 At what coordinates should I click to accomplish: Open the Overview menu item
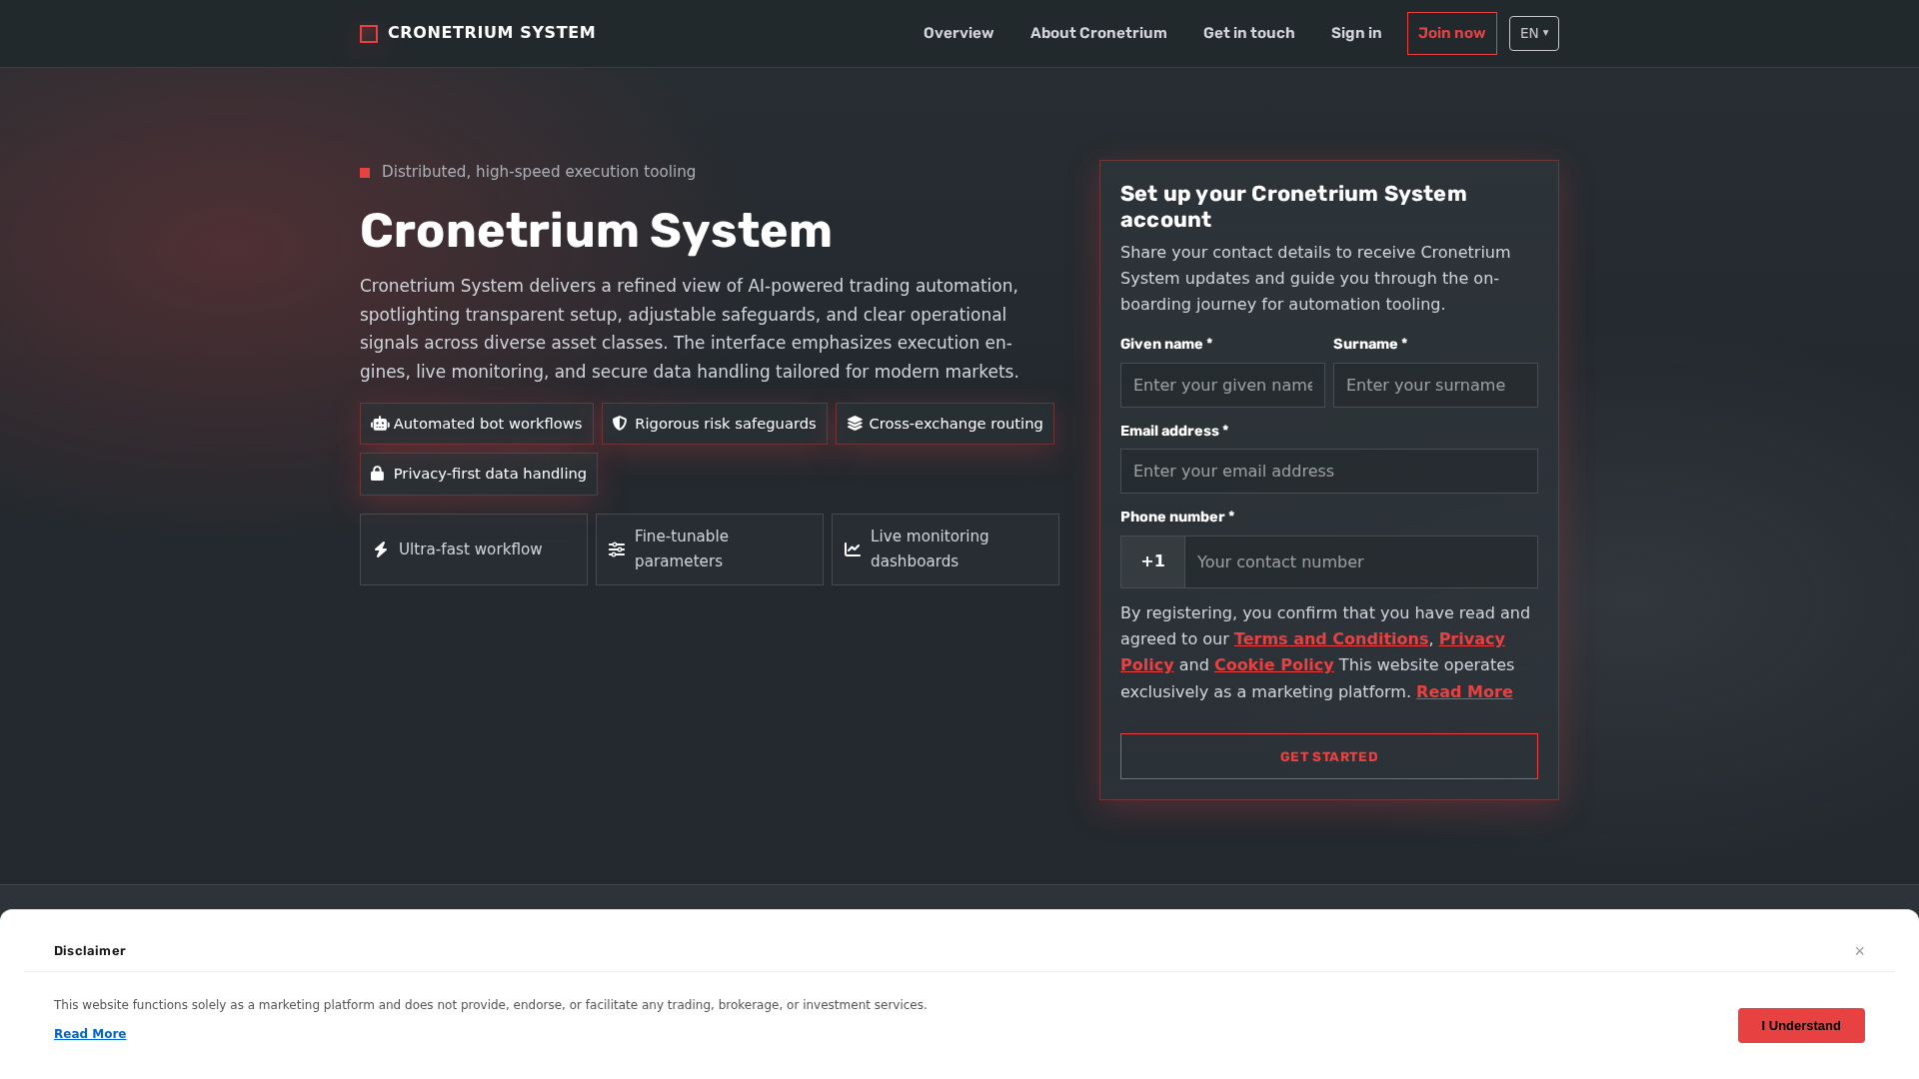pos(959,33)
